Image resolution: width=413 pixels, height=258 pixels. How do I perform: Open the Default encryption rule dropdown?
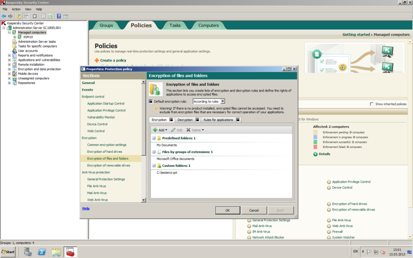coord(223,101)
